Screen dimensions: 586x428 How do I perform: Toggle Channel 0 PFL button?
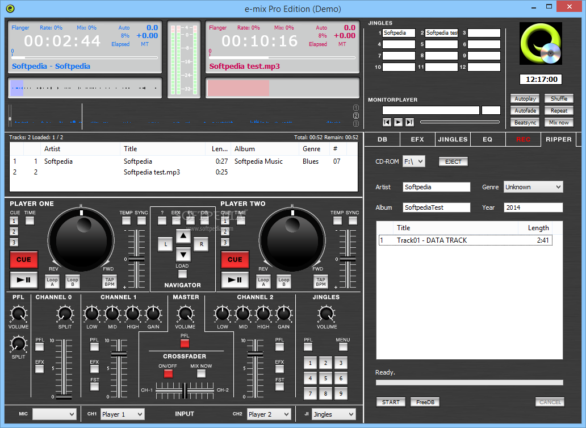click(x=40, y=347)
